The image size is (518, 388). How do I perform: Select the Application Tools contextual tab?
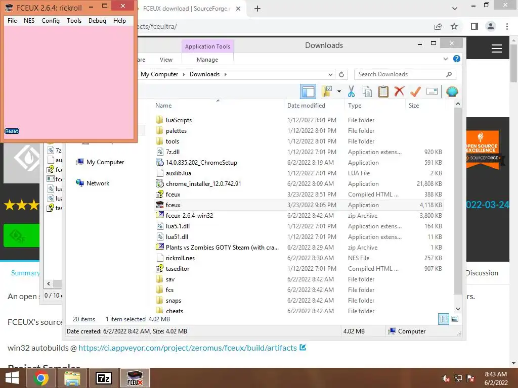207,46
